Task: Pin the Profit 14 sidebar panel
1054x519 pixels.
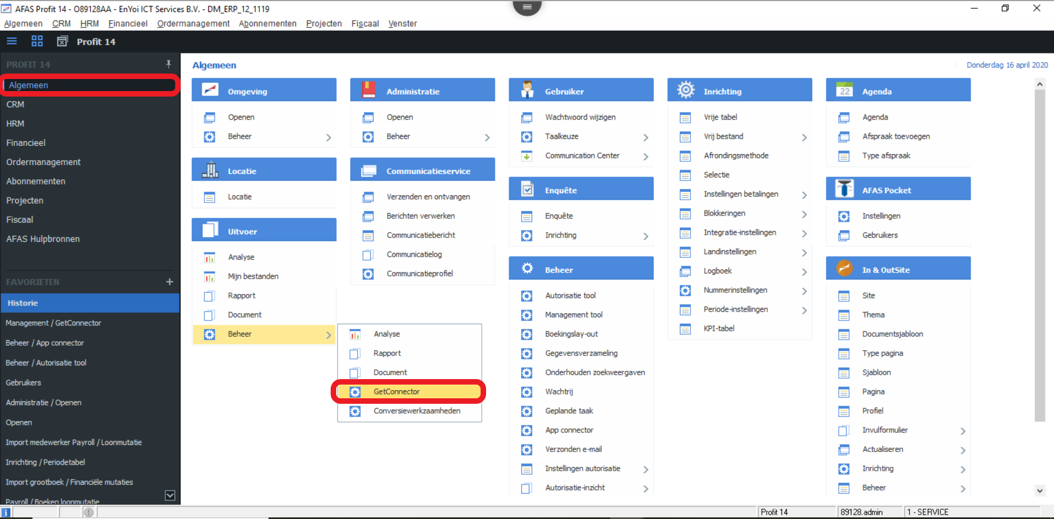Action: click(169, 64)
